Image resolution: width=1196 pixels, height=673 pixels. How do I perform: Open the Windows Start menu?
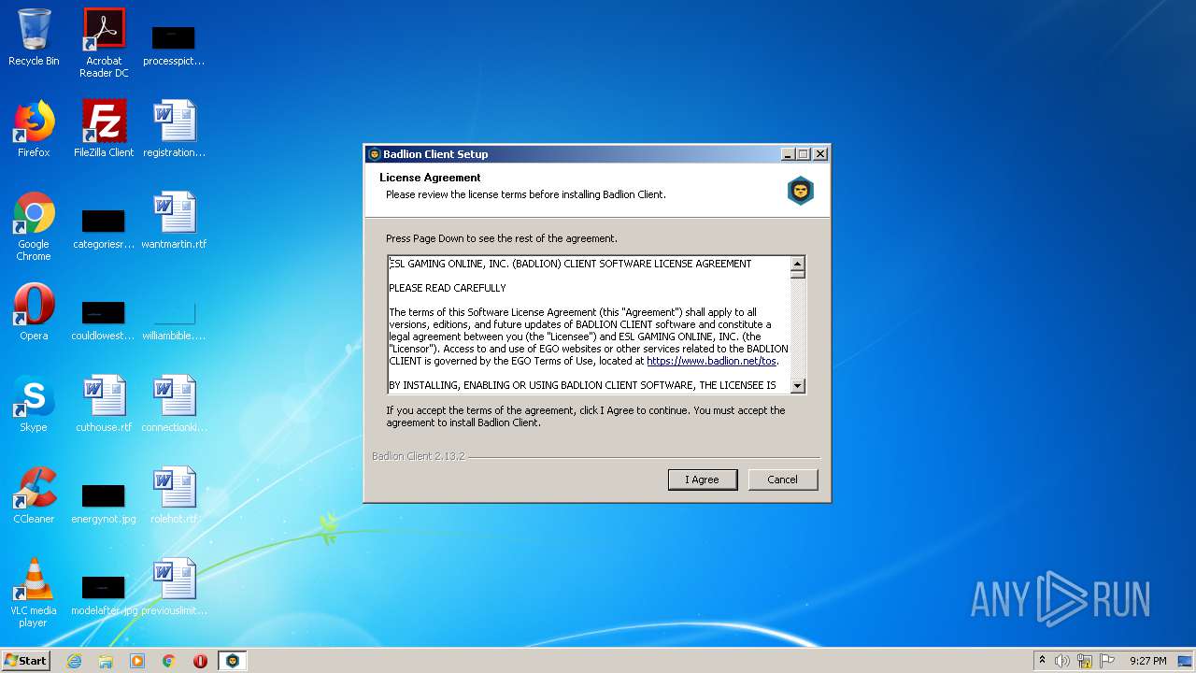point(25,661)
